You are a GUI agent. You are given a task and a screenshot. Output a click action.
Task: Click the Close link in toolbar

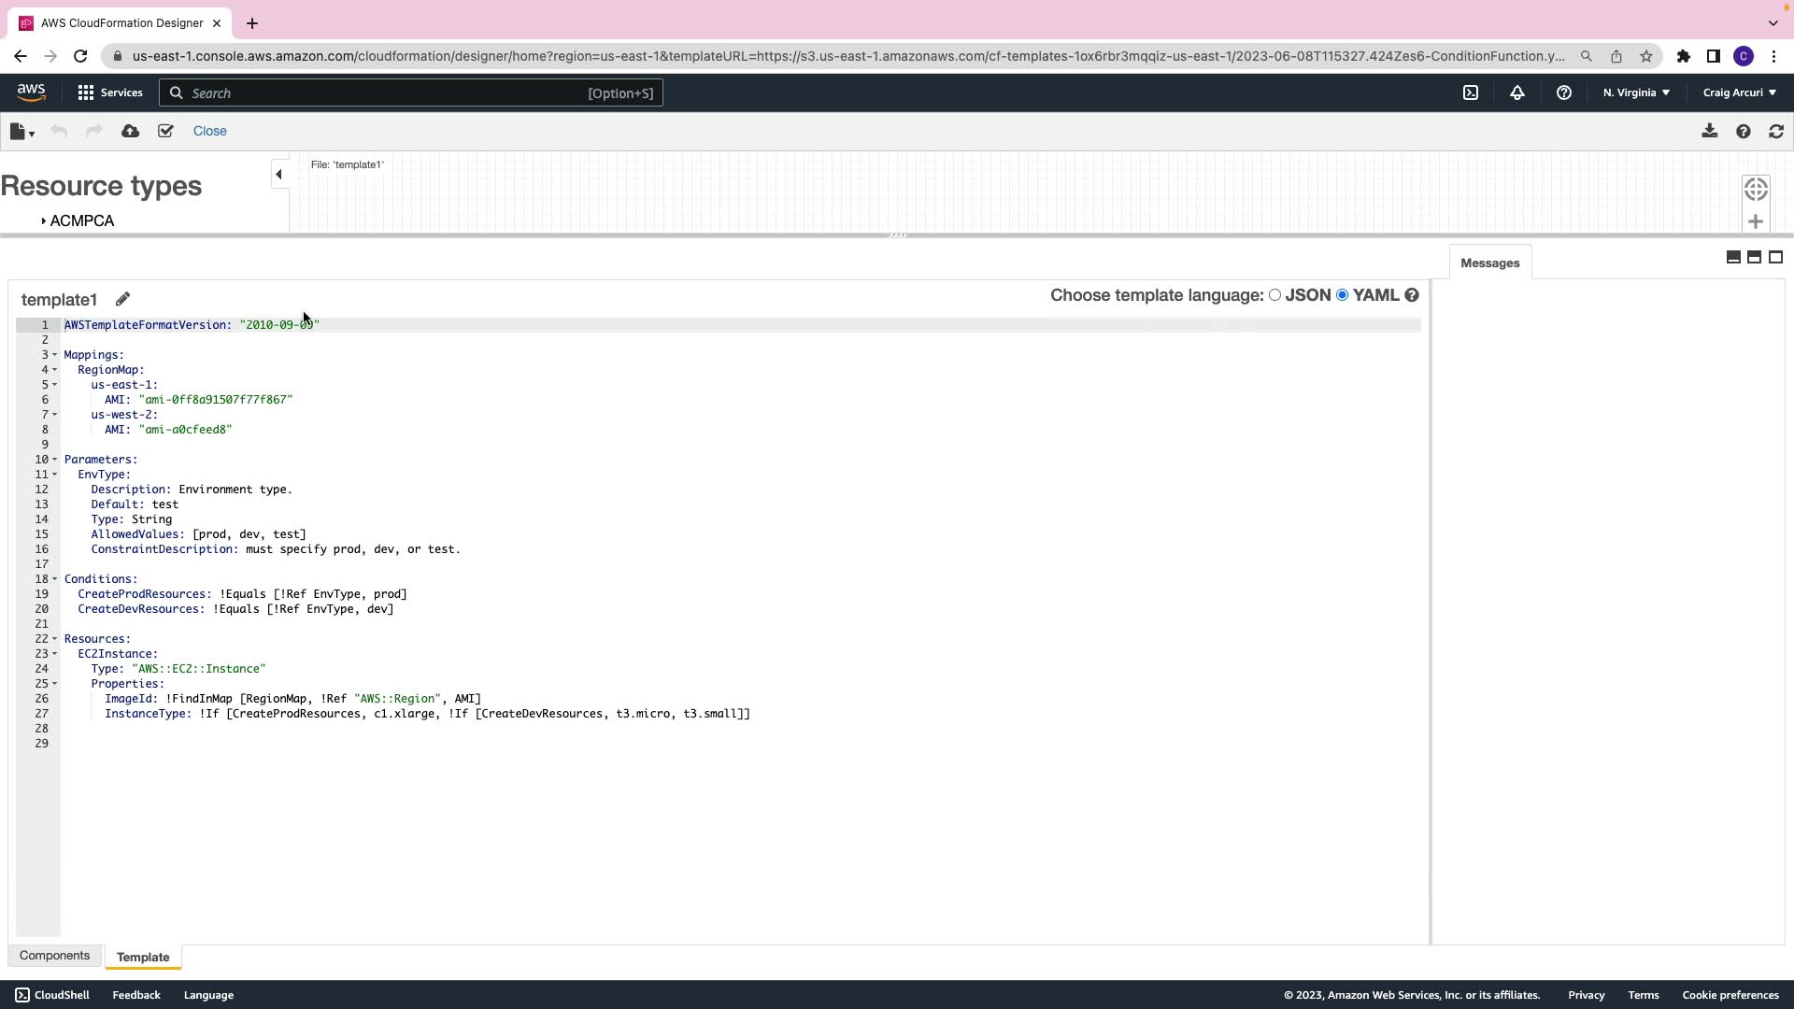coord(209,131)
